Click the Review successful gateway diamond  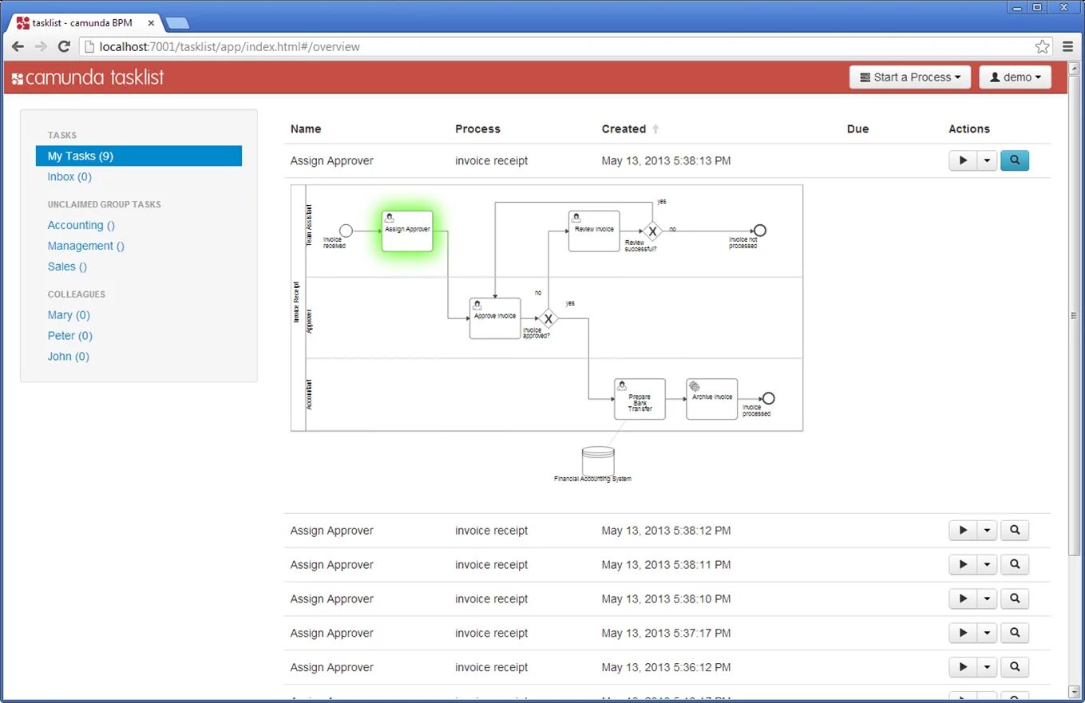click(653, 231)
